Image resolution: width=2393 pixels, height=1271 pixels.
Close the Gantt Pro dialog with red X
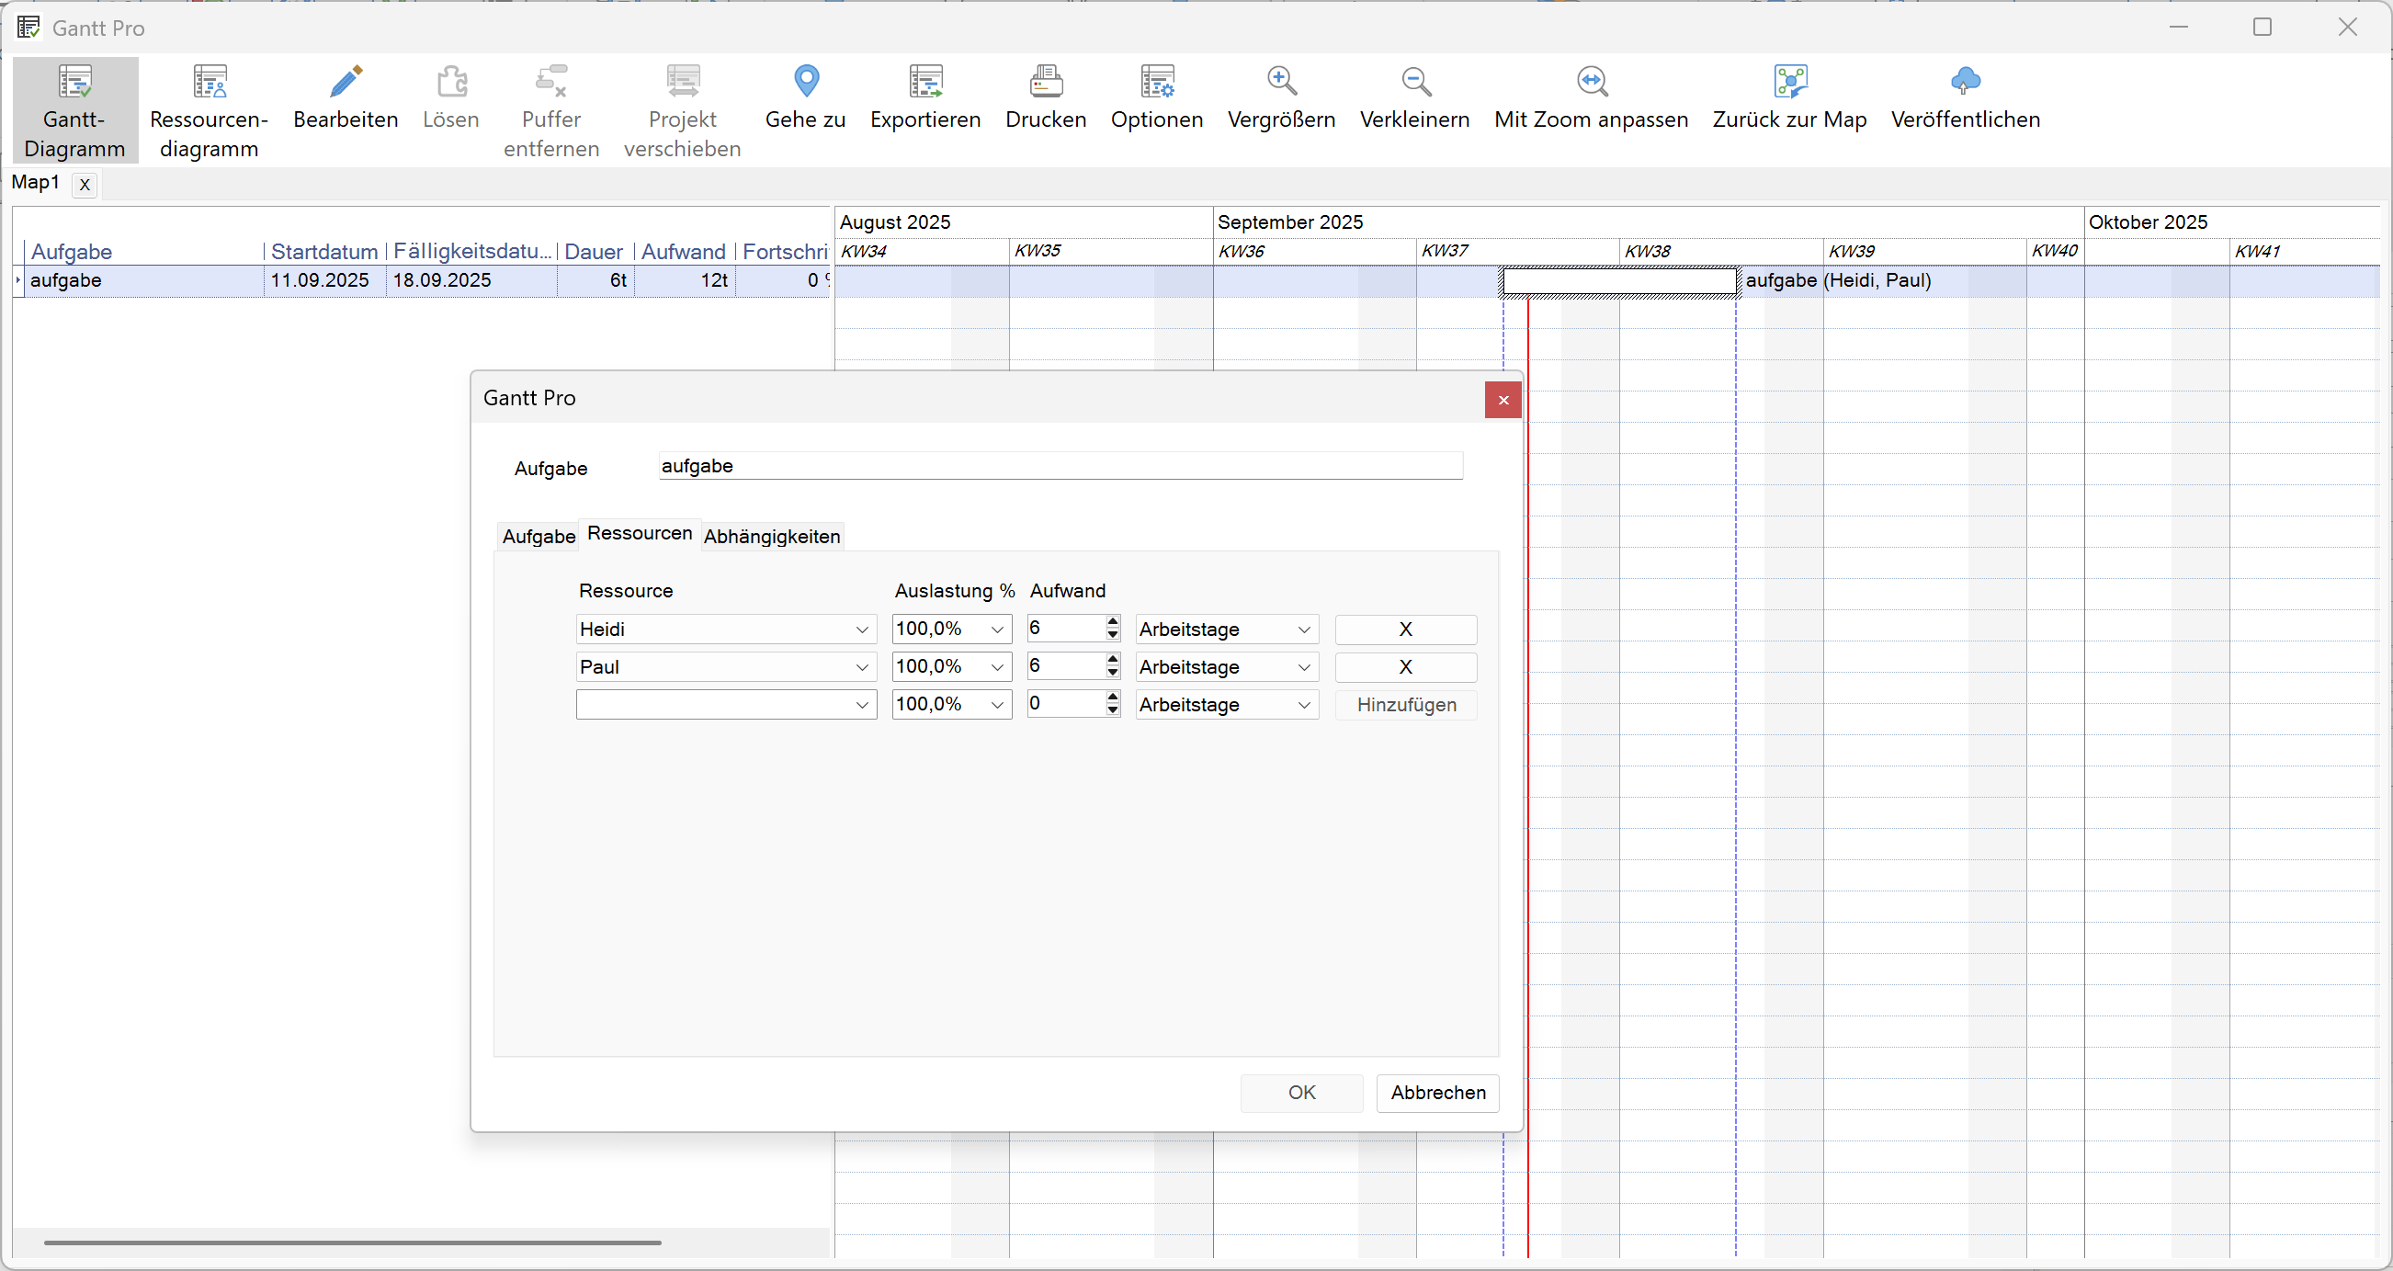(1503, 400)
